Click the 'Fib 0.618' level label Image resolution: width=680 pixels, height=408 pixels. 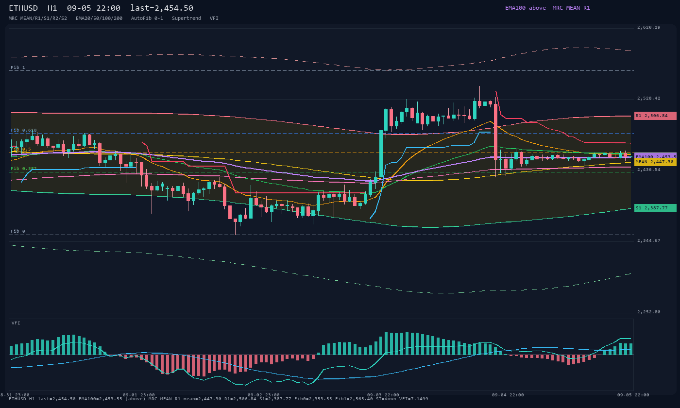coord(24,130)
